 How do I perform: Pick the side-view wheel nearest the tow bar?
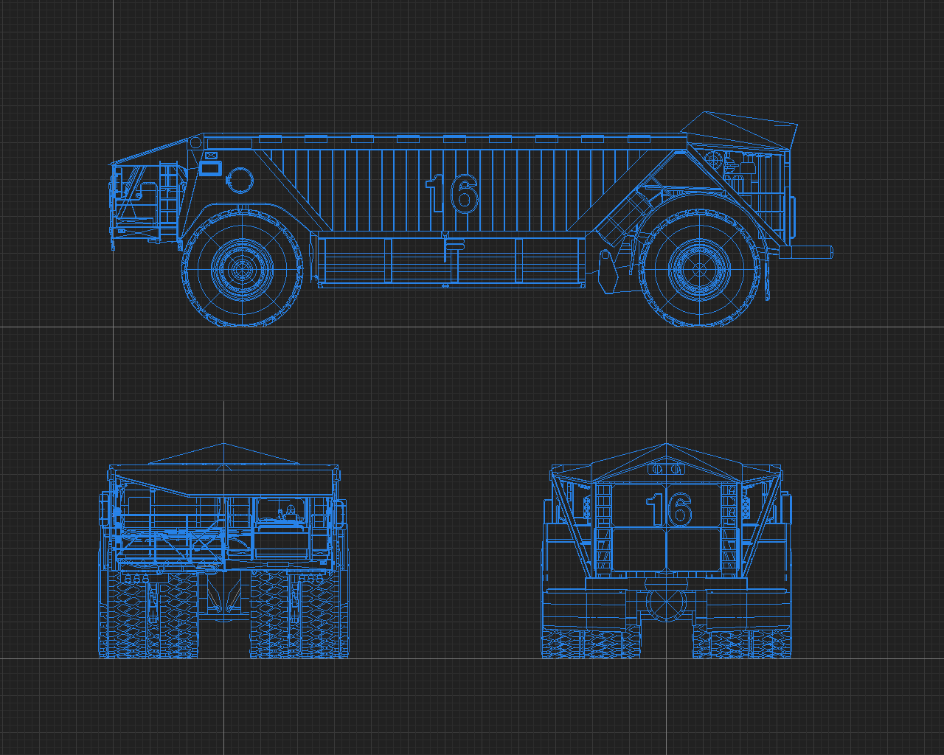[x=700, y=268]
